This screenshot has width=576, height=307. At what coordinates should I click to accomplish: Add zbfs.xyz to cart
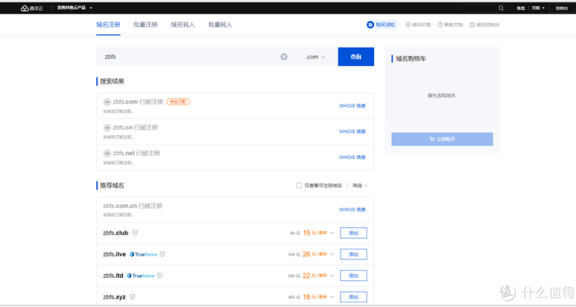point(353,297)
